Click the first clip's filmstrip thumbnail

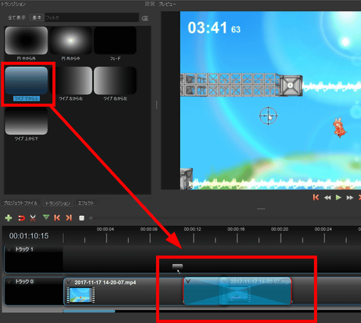pyautogui.click(x=81, y=295)
